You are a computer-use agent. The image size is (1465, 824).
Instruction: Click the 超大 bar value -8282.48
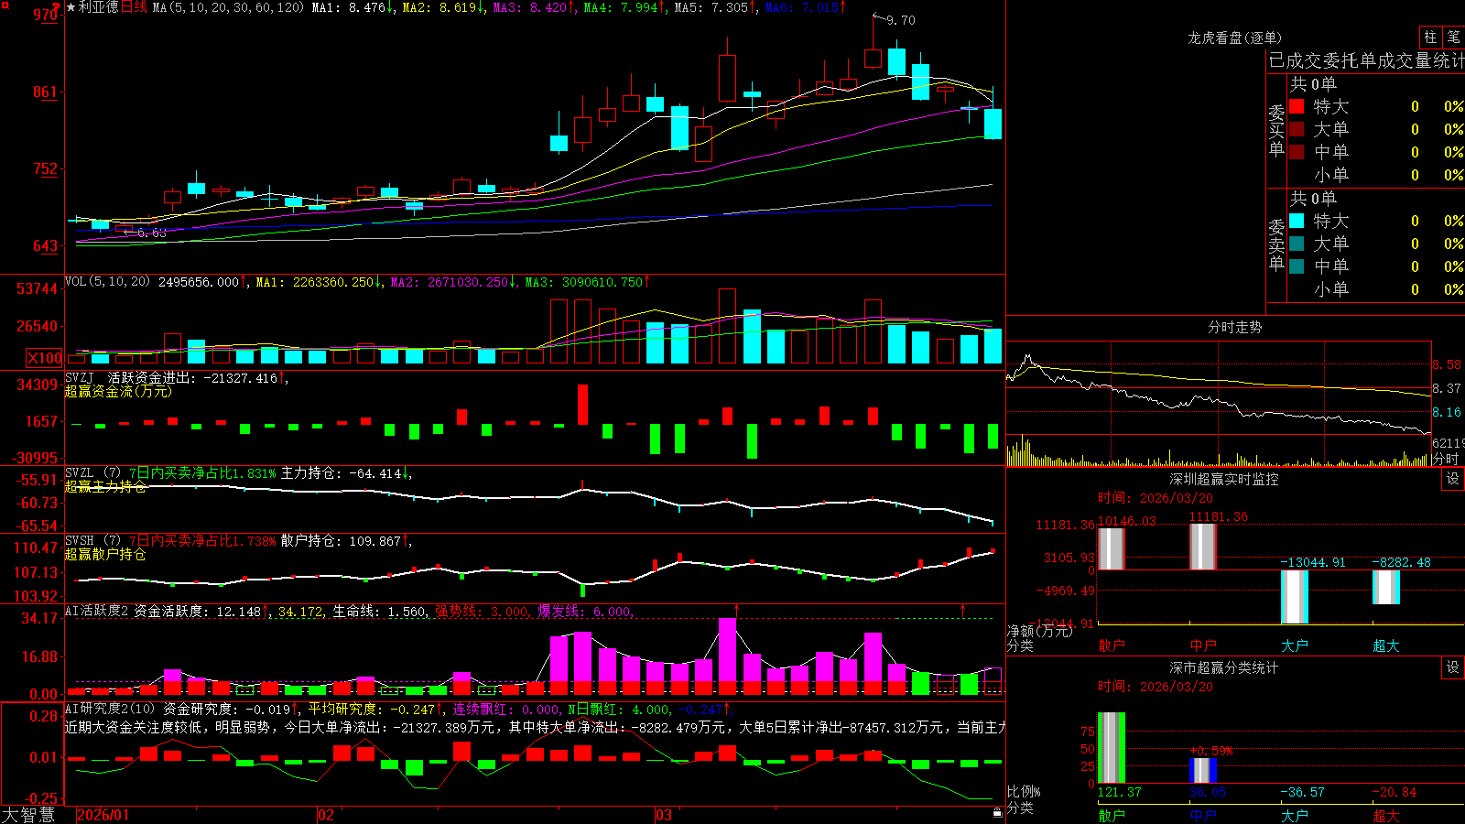[x=1400, y=562]
